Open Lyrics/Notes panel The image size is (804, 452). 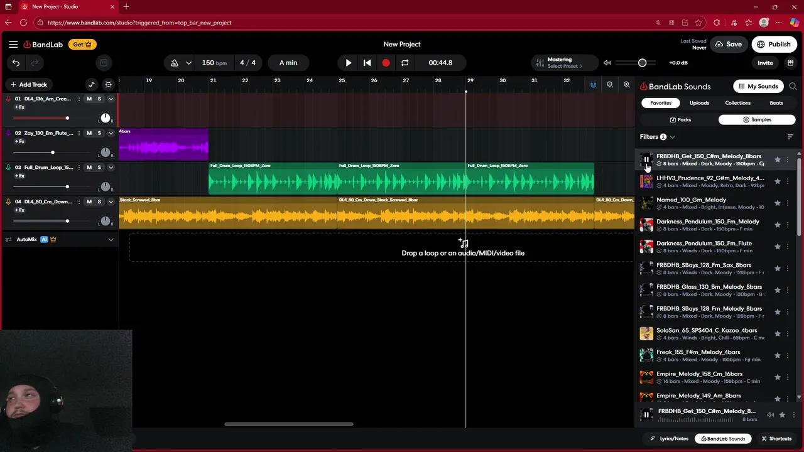(670, 439)
